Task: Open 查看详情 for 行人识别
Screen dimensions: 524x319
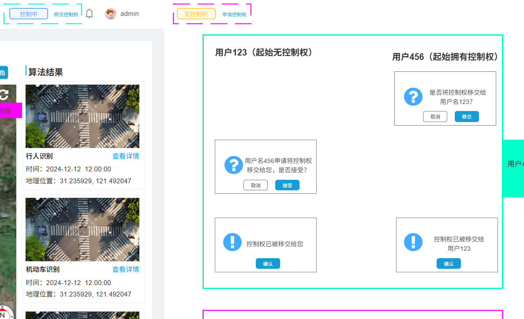Action: coord(126,156)
